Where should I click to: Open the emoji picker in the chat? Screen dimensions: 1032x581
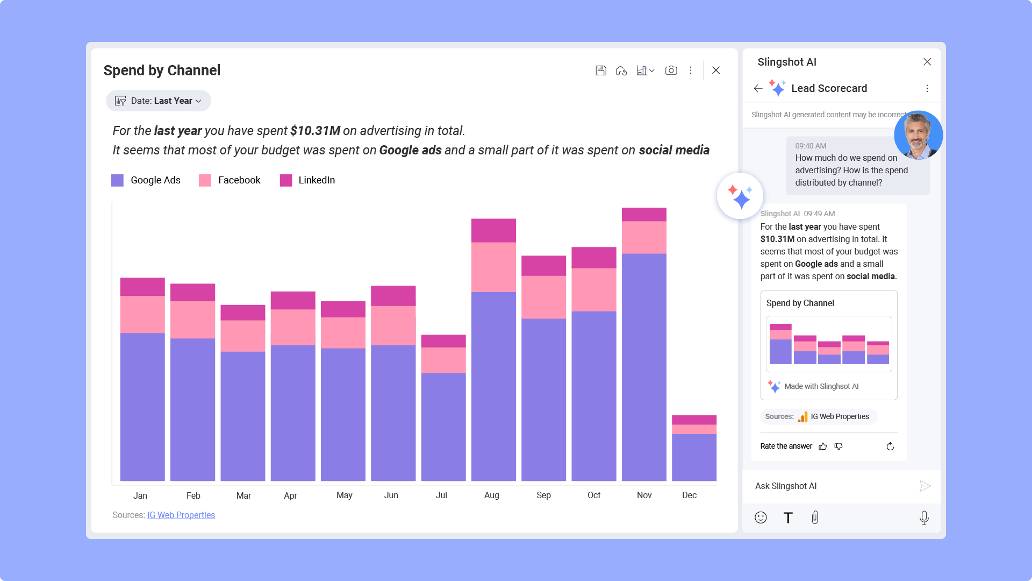[x=761, y=518]
